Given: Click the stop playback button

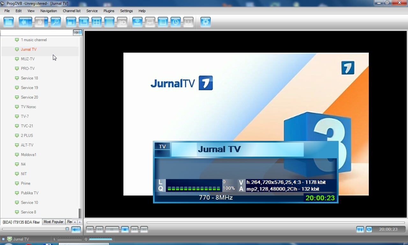Looking at the screenshot, I should coord(125,229).
